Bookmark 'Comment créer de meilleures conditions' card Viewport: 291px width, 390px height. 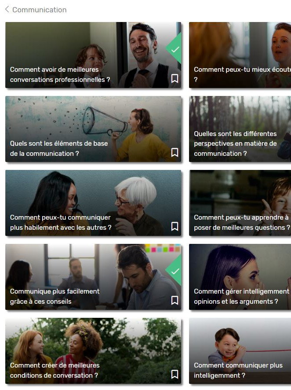tap(175, 374)
